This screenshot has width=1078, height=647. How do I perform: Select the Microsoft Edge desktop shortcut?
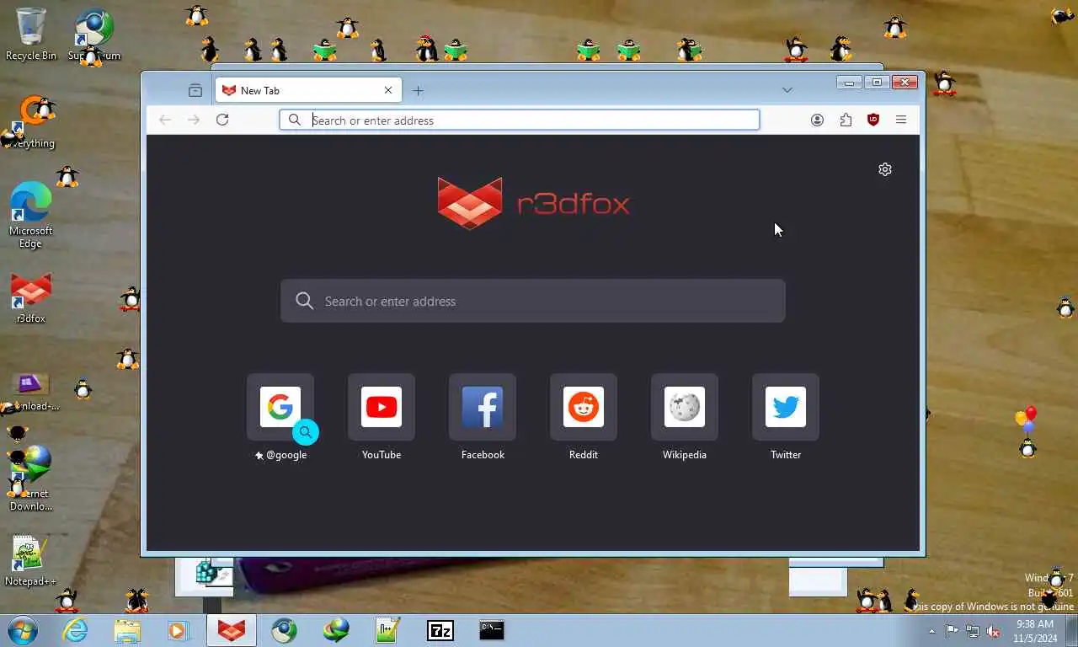(30, 215)
